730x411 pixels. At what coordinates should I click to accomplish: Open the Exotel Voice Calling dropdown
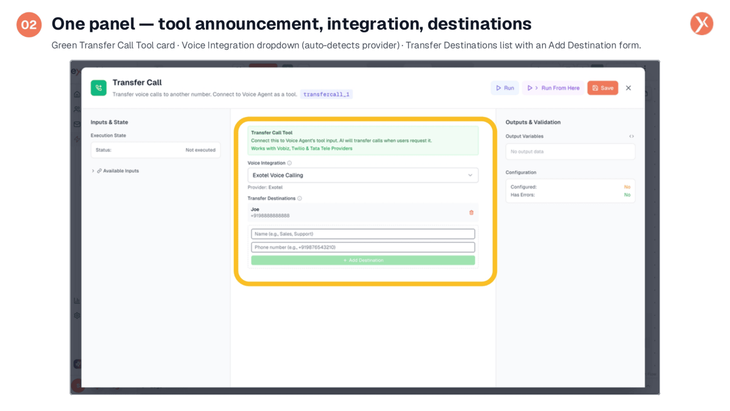[x=363, y=175]
